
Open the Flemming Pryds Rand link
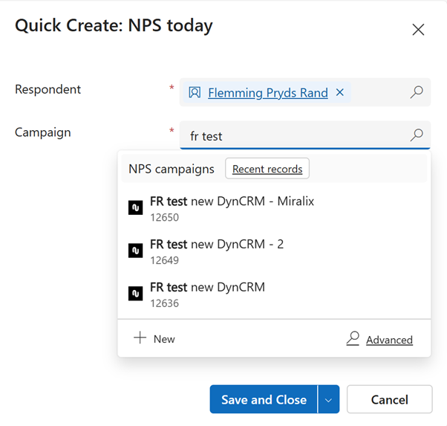tap(267, 93)
